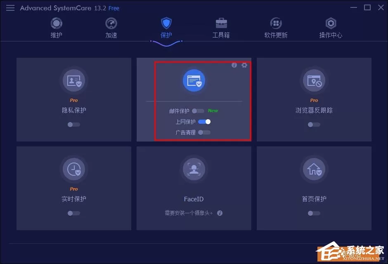
Task: Enable the 广告清理 switch
Action: [x=204, y=132]
